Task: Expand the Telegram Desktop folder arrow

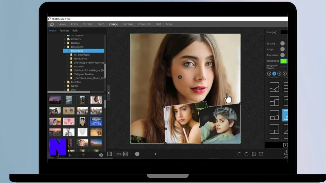Action: tap(68, 74)
